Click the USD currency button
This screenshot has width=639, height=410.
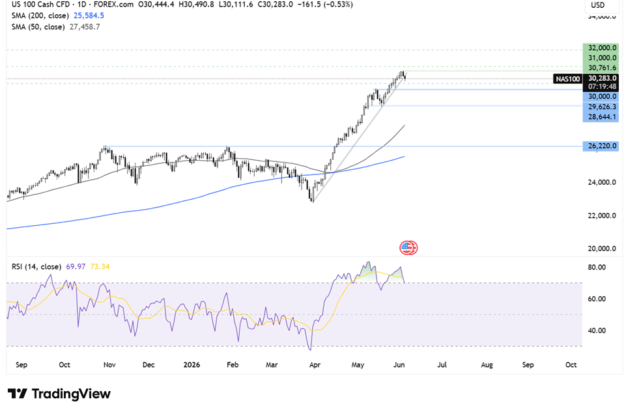(x=598, y=5)
